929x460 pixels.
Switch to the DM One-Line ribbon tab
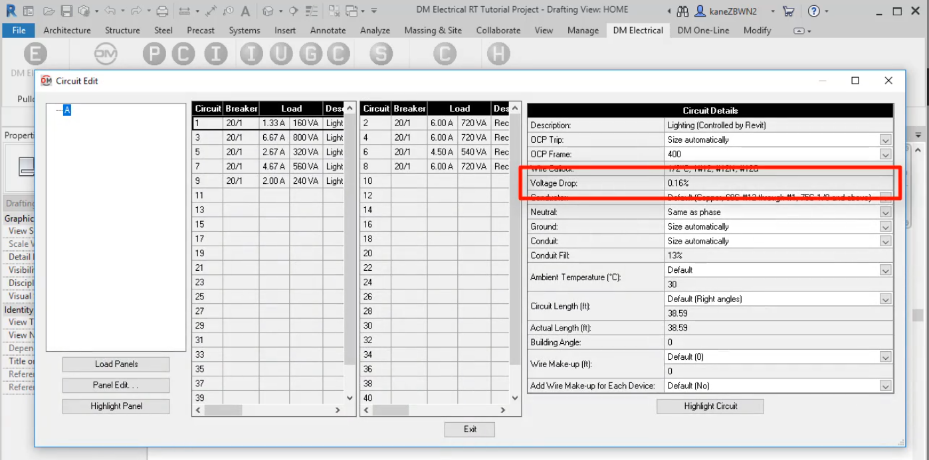coord(703,31)
